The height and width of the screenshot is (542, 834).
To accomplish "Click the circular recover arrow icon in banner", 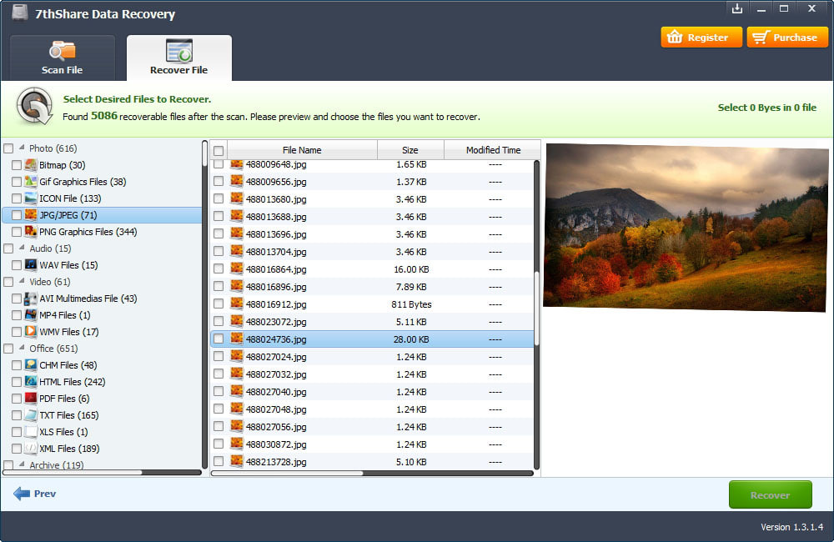I will point(34,106).
